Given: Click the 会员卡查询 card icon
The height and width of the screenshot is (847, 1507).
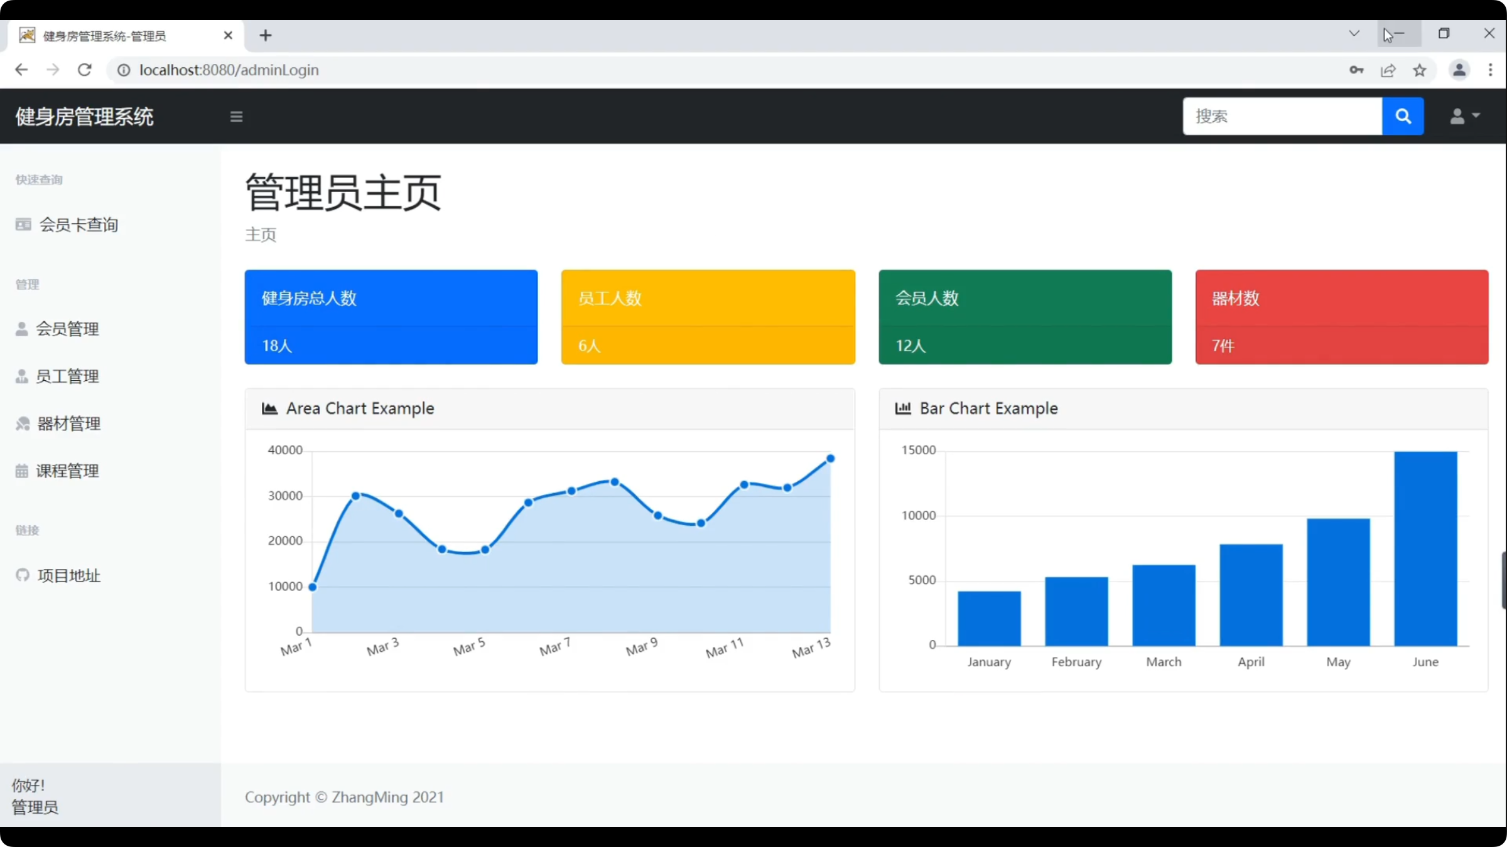Looking at the screenshot, I should [x=23, y=225].
